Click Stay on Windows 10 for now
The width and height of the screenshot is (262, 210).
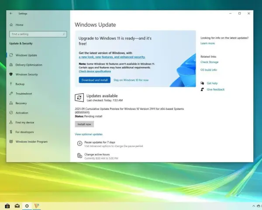point(131,80)
